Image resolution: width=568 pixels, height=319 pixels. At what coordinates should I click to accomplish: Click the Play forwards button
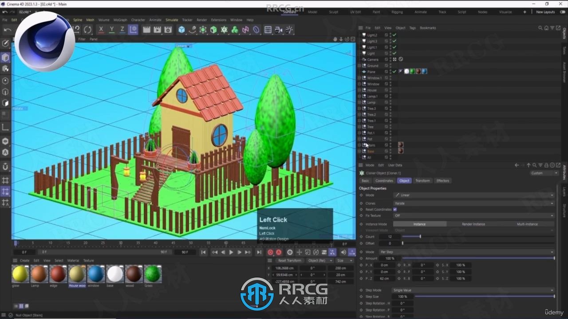231,252
